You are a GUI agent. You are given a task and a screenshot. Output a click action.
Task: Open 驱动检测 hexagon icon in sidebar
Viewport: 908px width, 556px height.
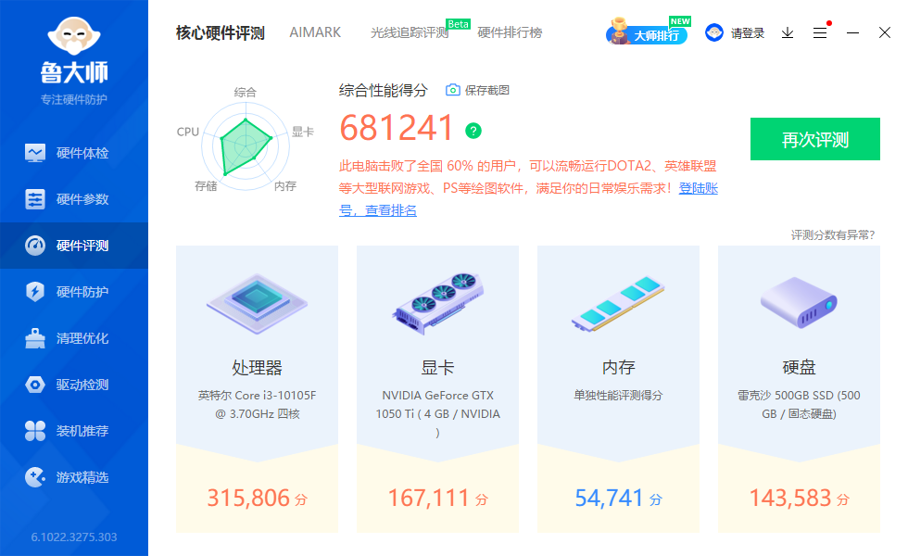[35, 385]
